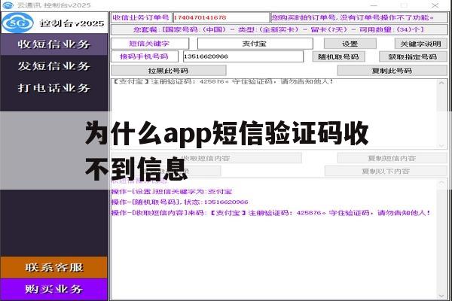Click 复制以下内容 button

click(386, 172)
